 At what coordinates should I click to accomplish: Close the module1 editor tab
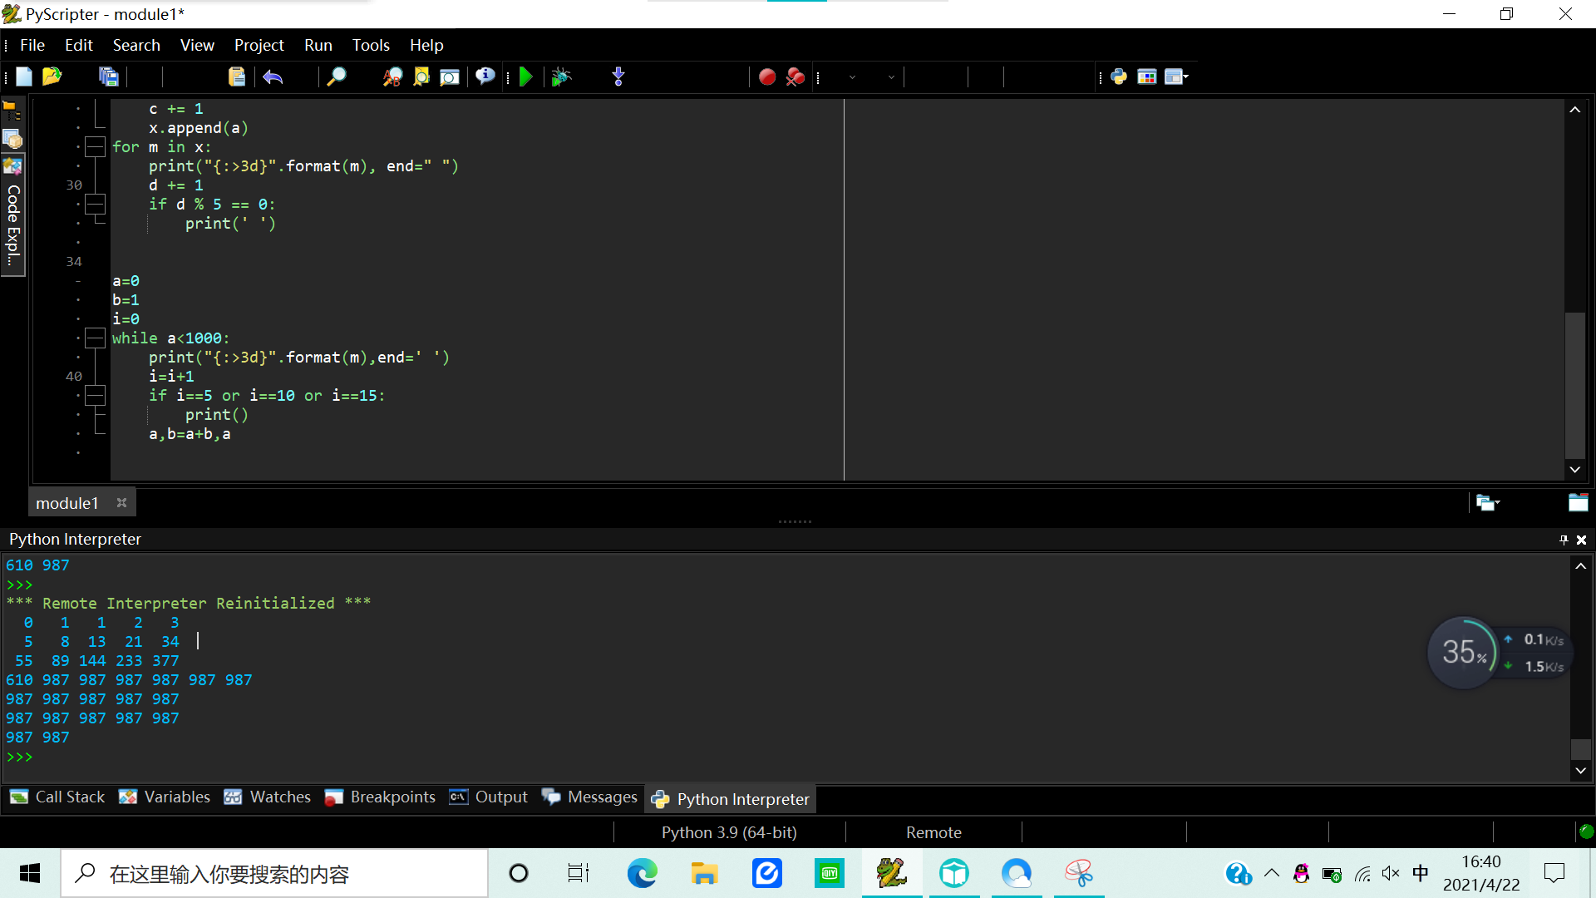click(121, 503)
